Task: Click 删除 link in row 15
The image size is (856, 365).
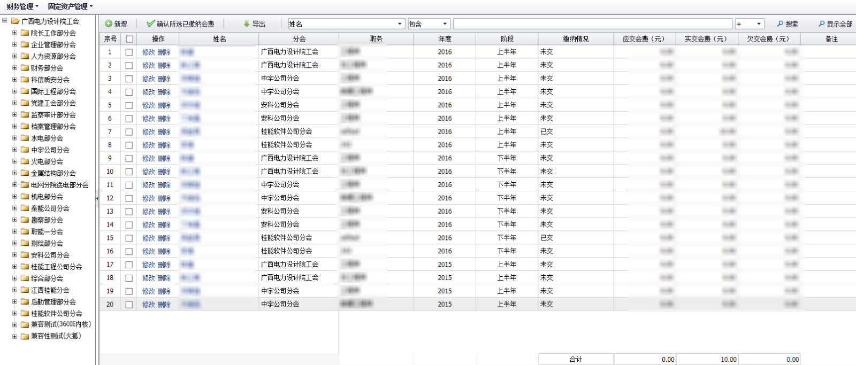Action: (164, 238)
